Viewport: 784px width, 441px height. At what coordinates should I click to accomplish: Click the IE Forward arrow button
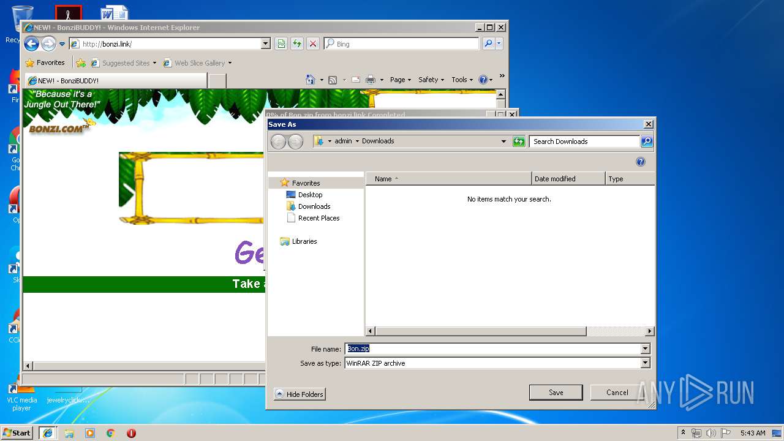(x=48, y=43)
